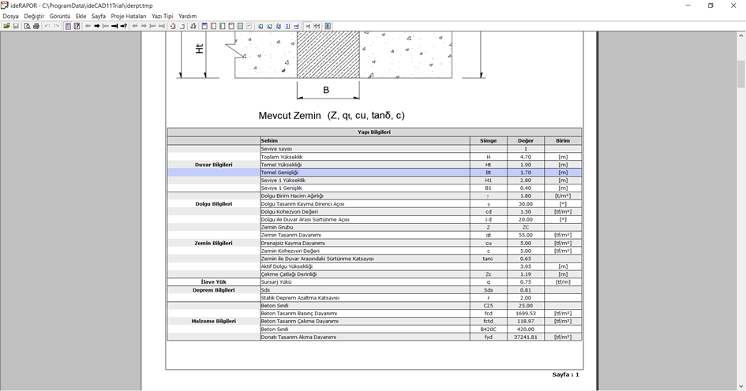This screenshot has width=746, height=391.
Task: Click 'Beton Tasarım Basınç Dayanımı' cell
Action: tap(365, 314)
